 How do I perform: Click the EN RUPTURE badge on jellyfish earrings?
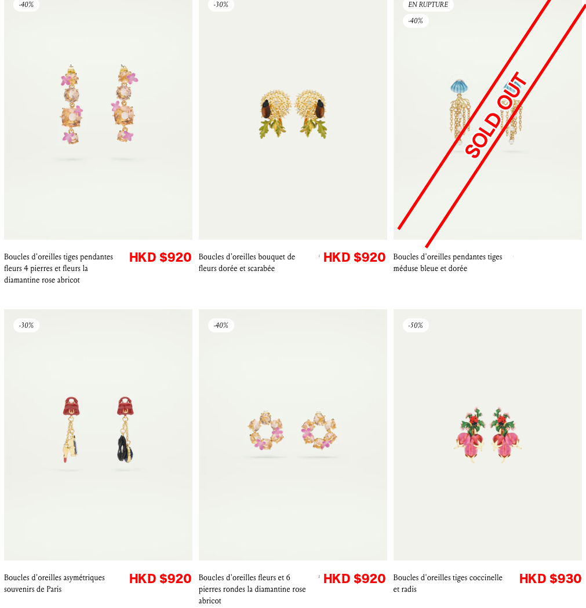(x=428, y=5)
